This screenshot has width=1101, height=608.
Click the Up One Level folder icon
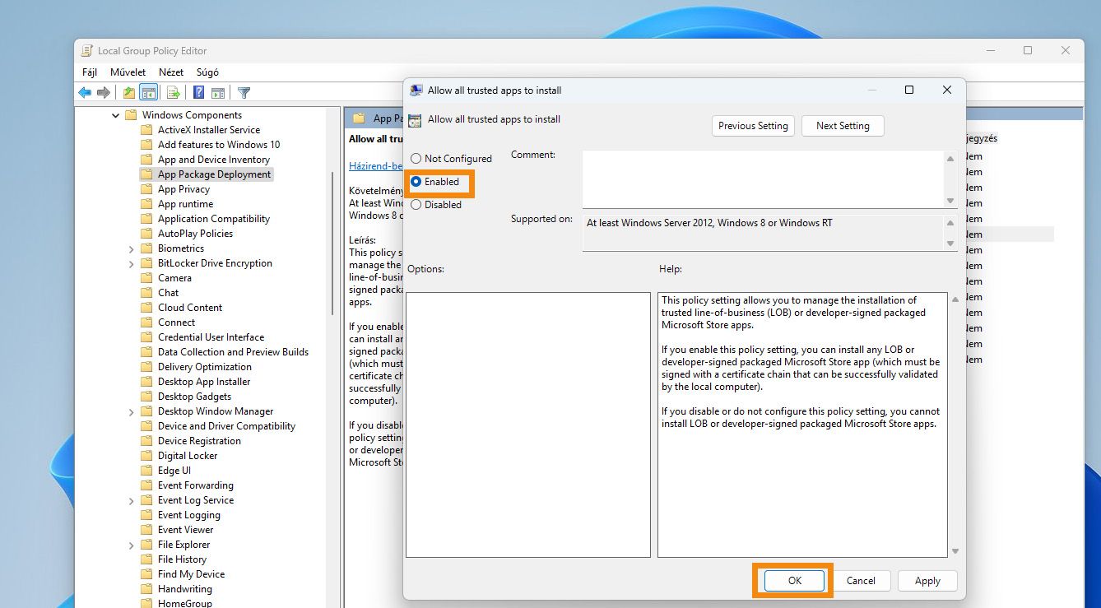pyautogui.click(x=129, y=93)
